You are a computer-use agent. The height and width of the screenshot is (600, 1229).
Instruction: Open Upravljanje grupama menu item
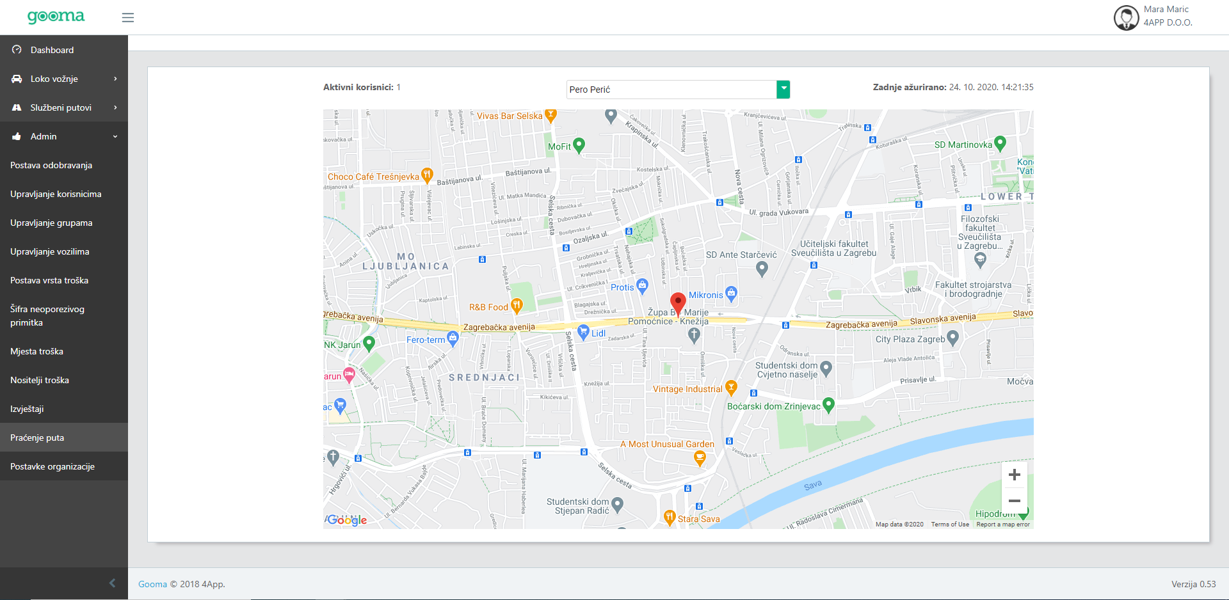tap(64, 223)
